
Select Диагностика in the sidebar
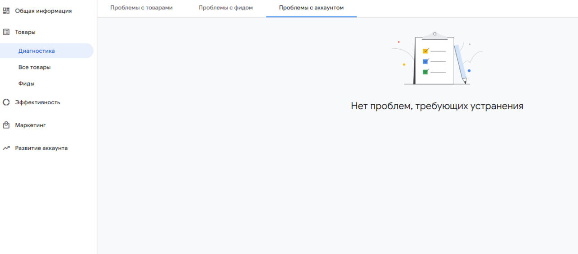click(37, 51)
